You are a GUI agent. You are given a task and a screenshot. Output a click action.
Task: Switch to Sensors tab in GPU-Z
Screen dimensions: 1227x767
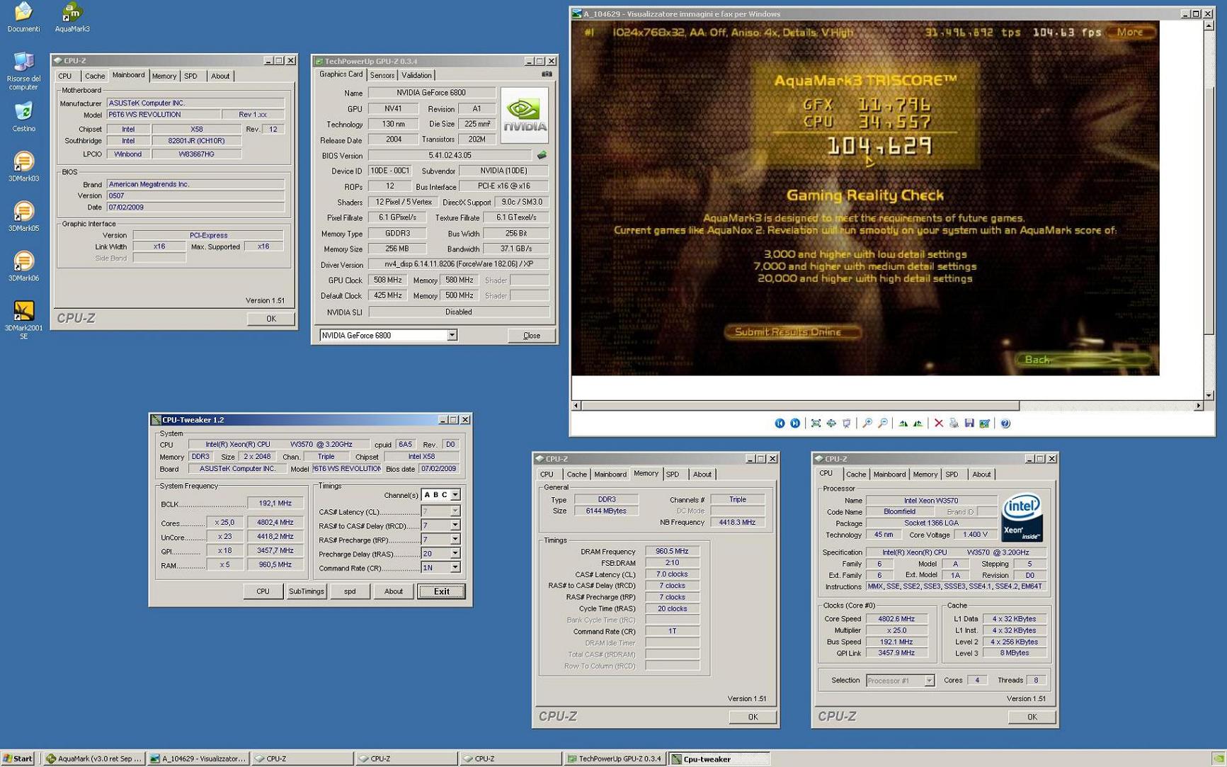pyautogui.click(x=382, y=75)
